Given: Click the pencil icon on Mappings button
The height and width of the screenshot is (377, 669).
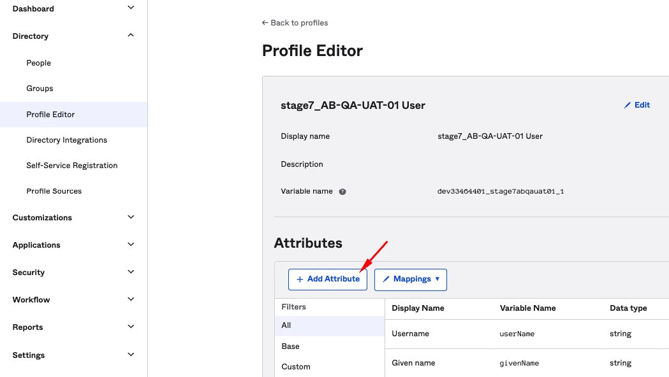Looking at the screenshot, I should click(386, 280).
